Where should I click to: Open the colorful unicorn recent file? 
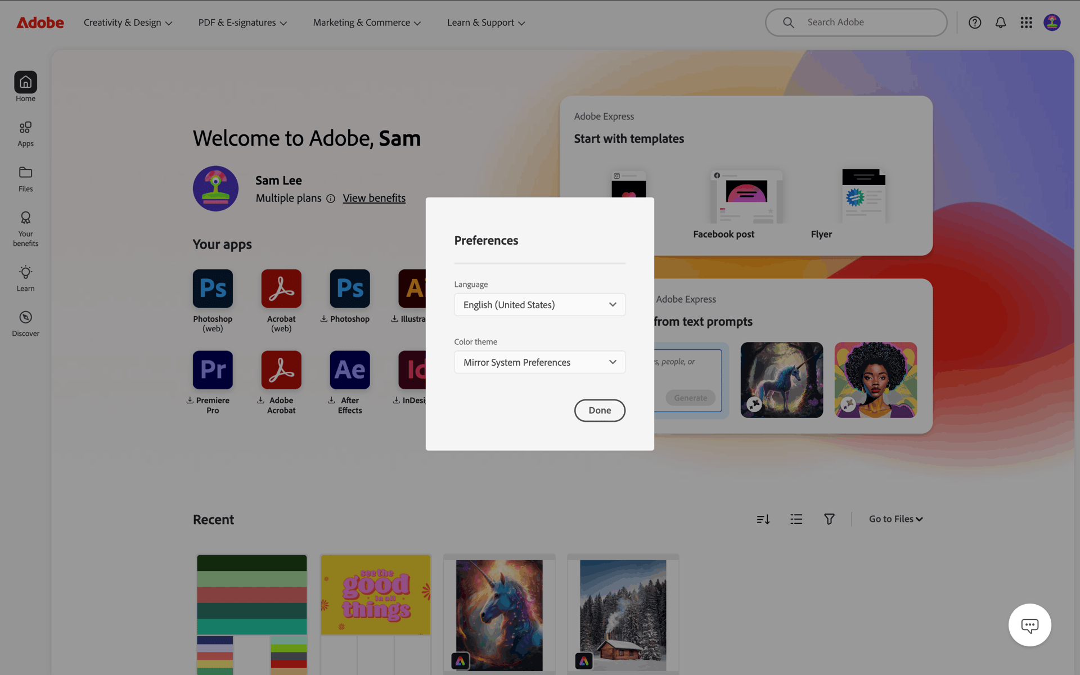[499, 614]
